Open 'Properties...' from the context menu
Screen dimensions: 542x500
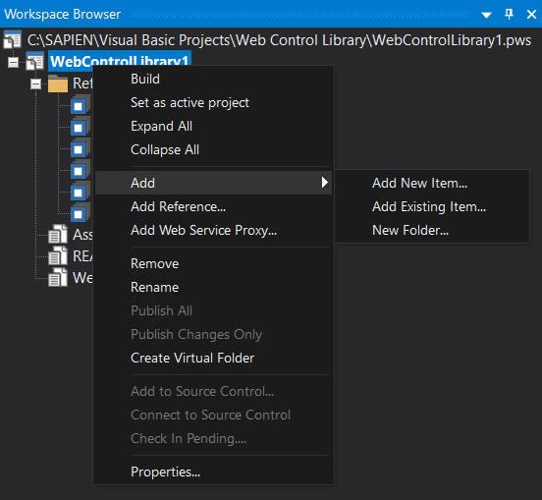coord(214,472)
